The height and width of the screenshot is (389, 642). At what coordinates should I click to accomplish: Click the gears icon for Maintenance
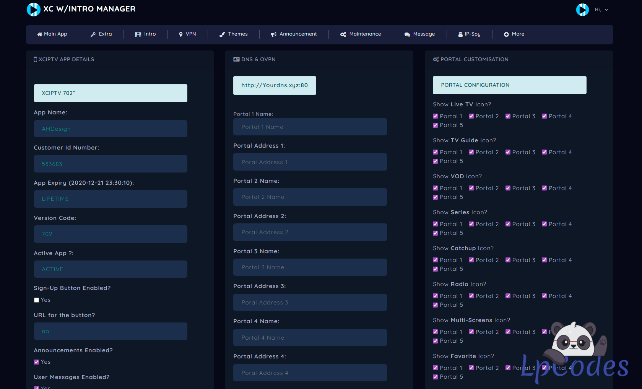[x=343, y=34]
